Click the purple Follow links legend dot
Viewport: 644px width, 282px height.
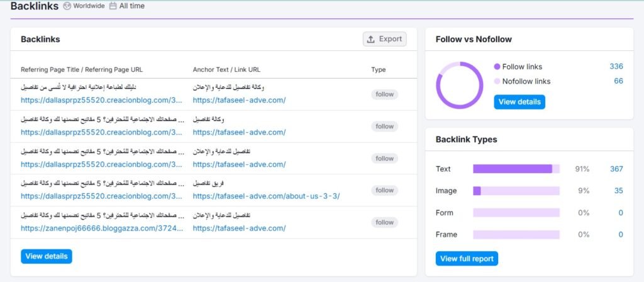[x=497, y=67]
